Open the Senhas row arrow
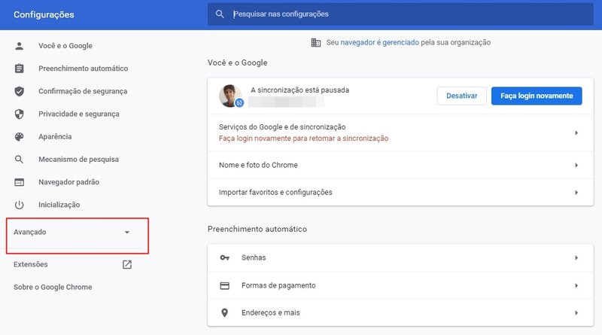This screenshot has width=602, height=335. point(576,257)
